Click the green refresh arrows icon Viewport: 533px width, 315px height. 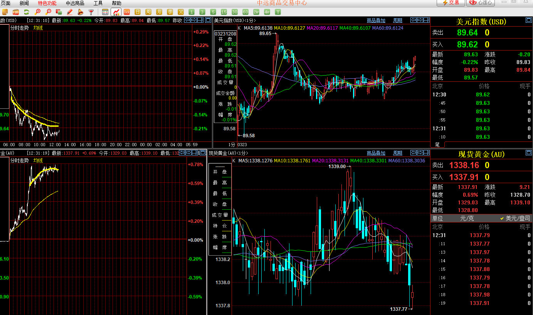(x=27, y=12)
